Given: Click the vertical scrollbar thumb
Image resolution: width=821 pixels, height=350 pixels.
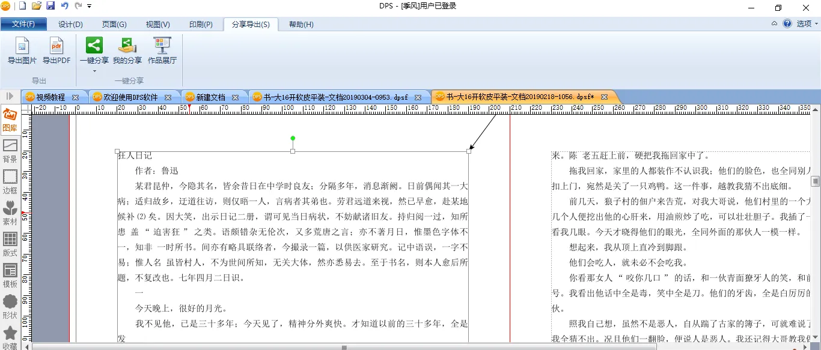Looking at the screenshot, I should coord(816,181).
